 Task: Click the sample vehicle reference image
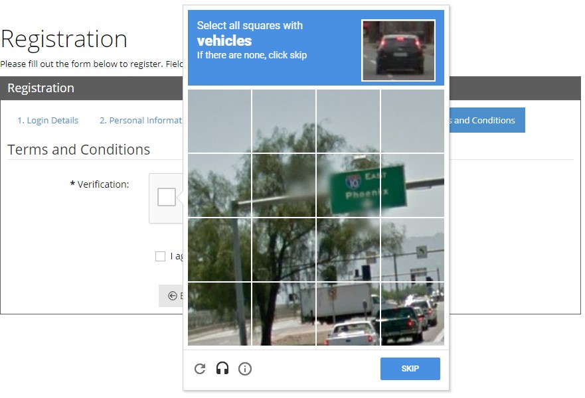click(x=398, y=50)
